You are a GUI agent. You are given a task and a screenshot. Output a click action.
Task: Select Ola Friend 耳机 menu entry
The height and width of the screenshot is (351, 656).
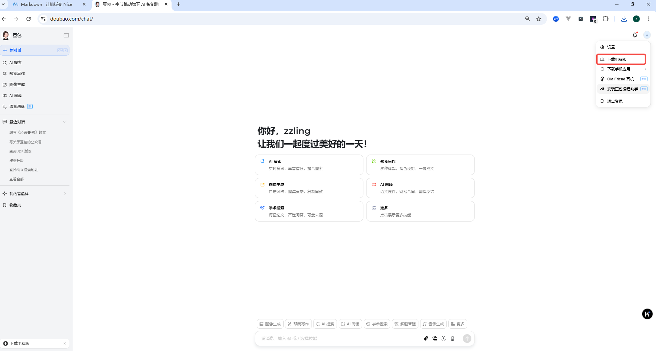coord(623,79)
